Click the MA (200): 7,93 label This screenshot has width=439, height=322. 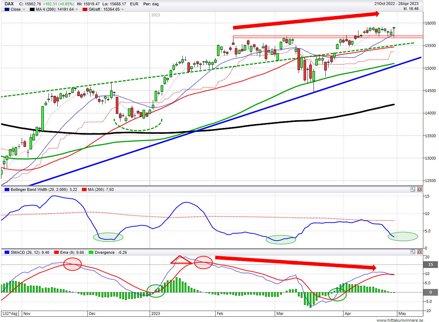pyautogui.click(x=101, y=190)
